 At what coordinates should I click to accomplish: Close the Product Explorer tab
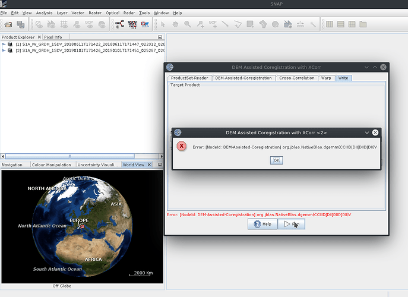click(39, 37)
